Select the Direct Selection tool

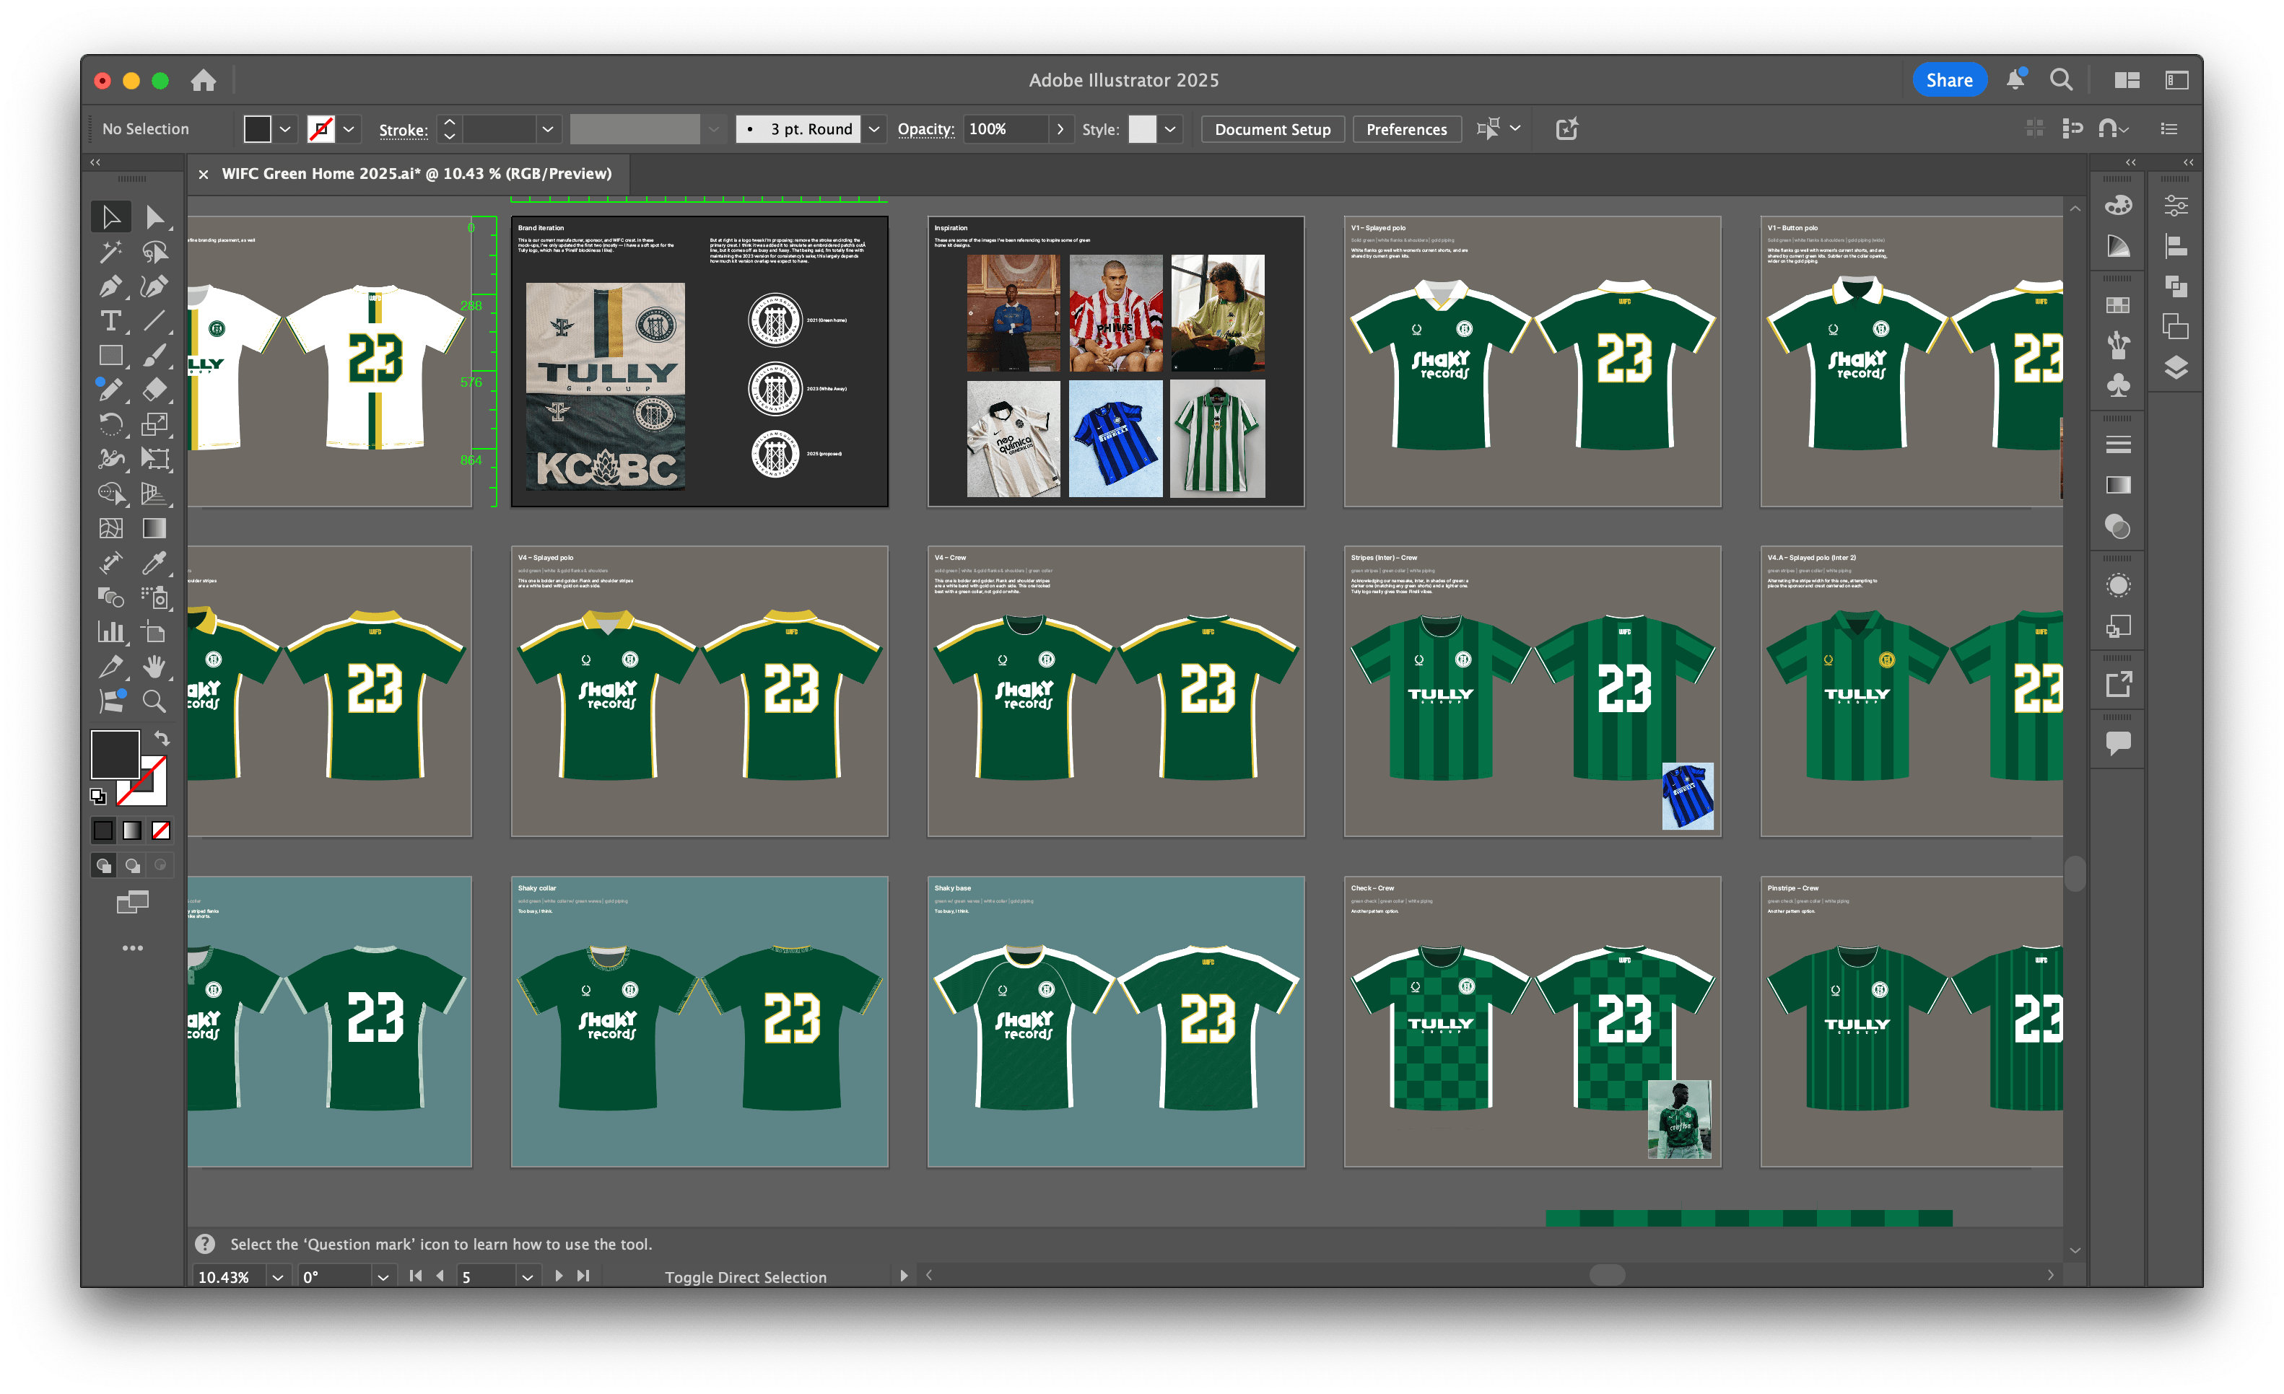[x=154, y=218]
